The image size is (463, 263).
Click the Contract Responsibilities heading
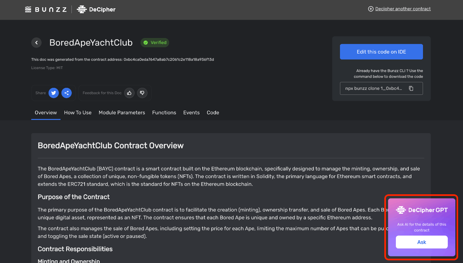point(75,249)
